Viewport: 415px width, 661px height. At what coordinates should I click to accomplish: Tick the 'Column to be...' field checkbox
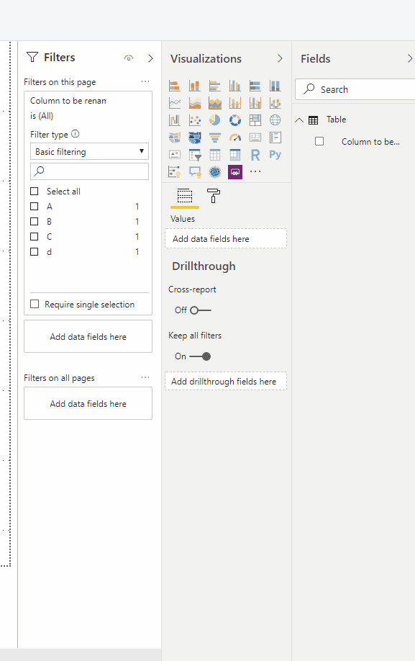point(319,141)
